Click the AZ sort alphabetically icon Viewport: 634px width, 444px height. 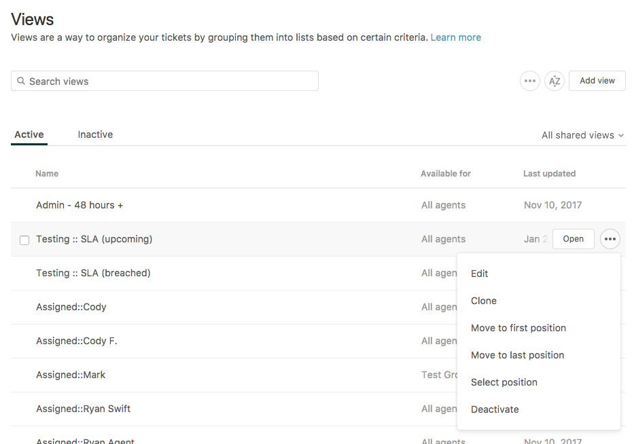[554, 81]
